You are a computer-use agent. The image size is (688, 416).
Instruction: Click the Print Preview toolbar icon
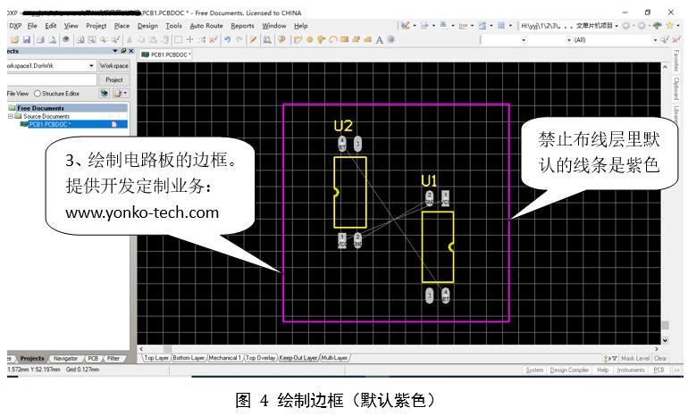pos(52,39)
